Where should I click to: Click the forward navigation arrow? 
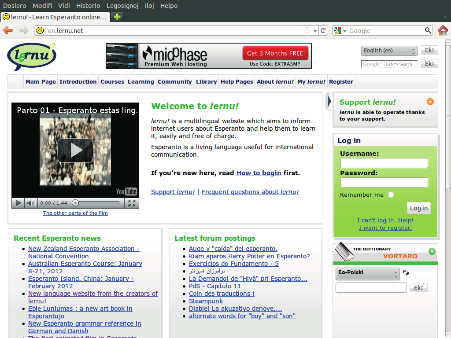pyautogui.click(x=24, y=30)
